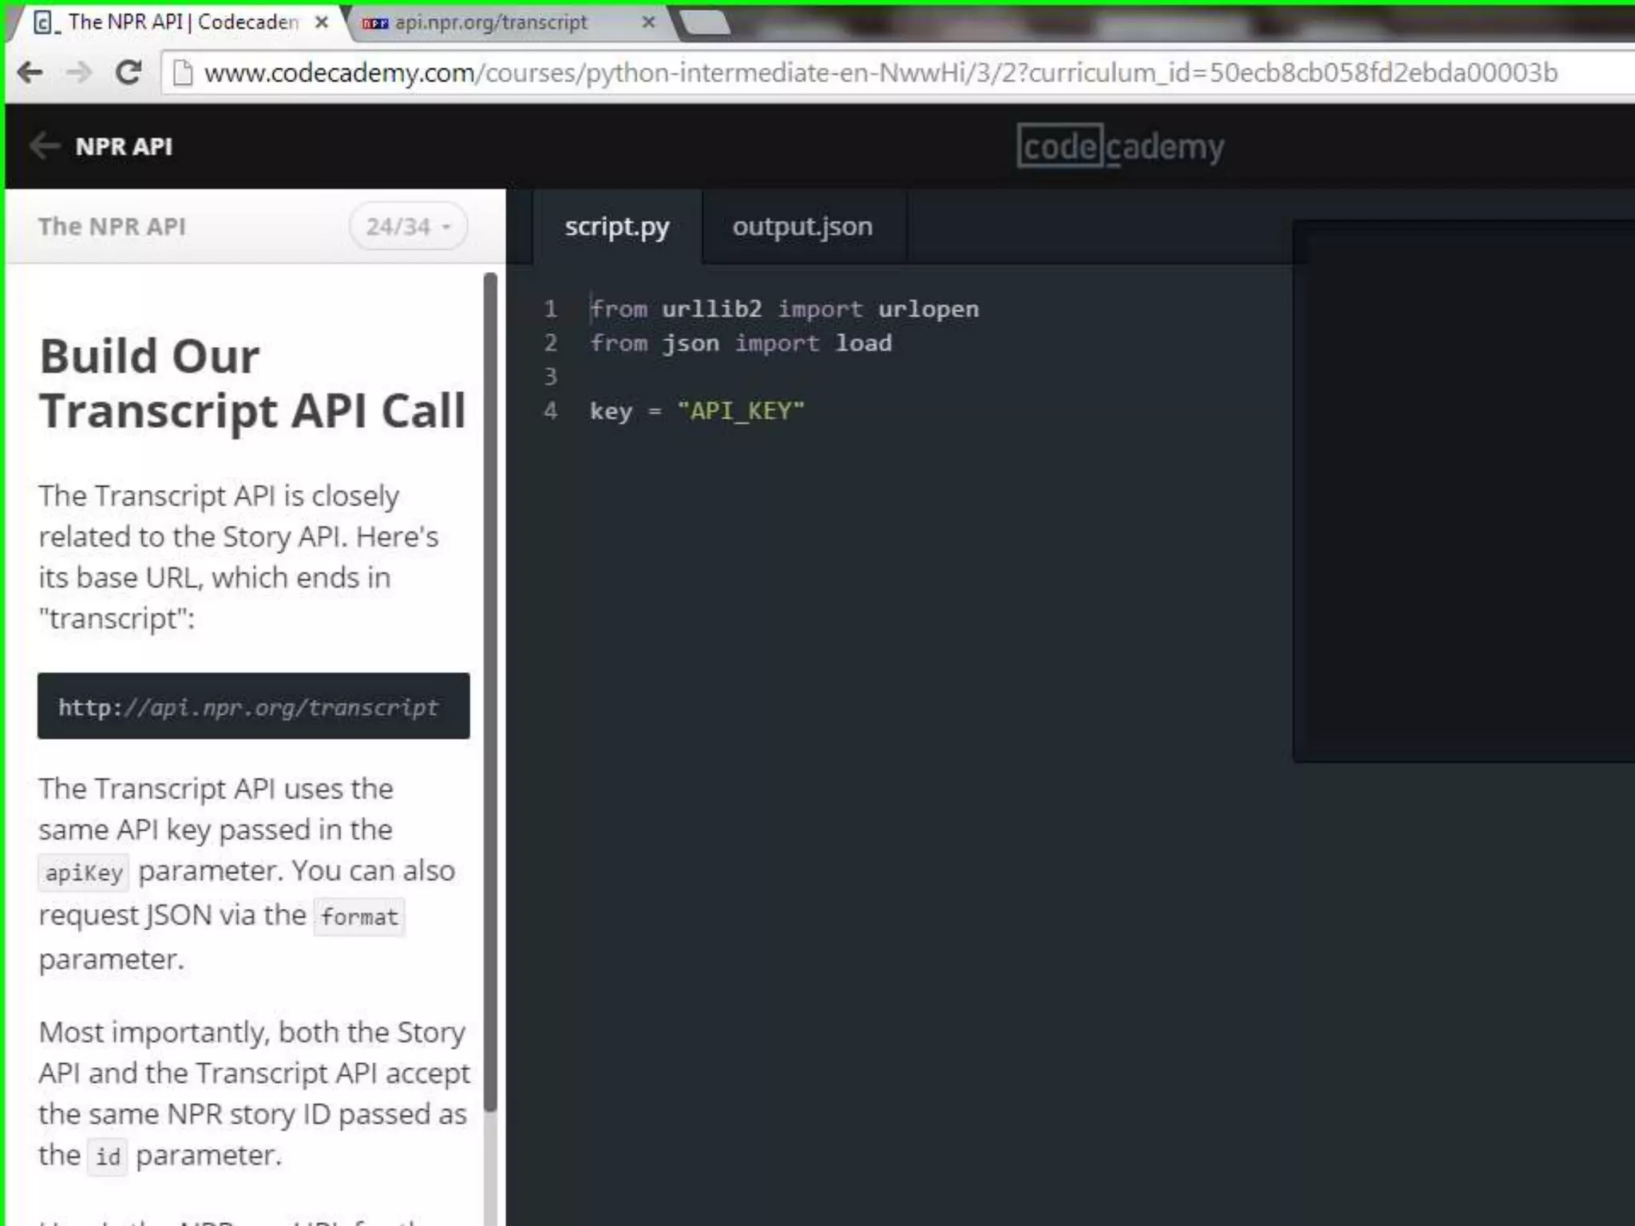Screen dimensions: 1635x1226
Task: Click the instructions panel scrollbar
Action: (x=490, y=691)
